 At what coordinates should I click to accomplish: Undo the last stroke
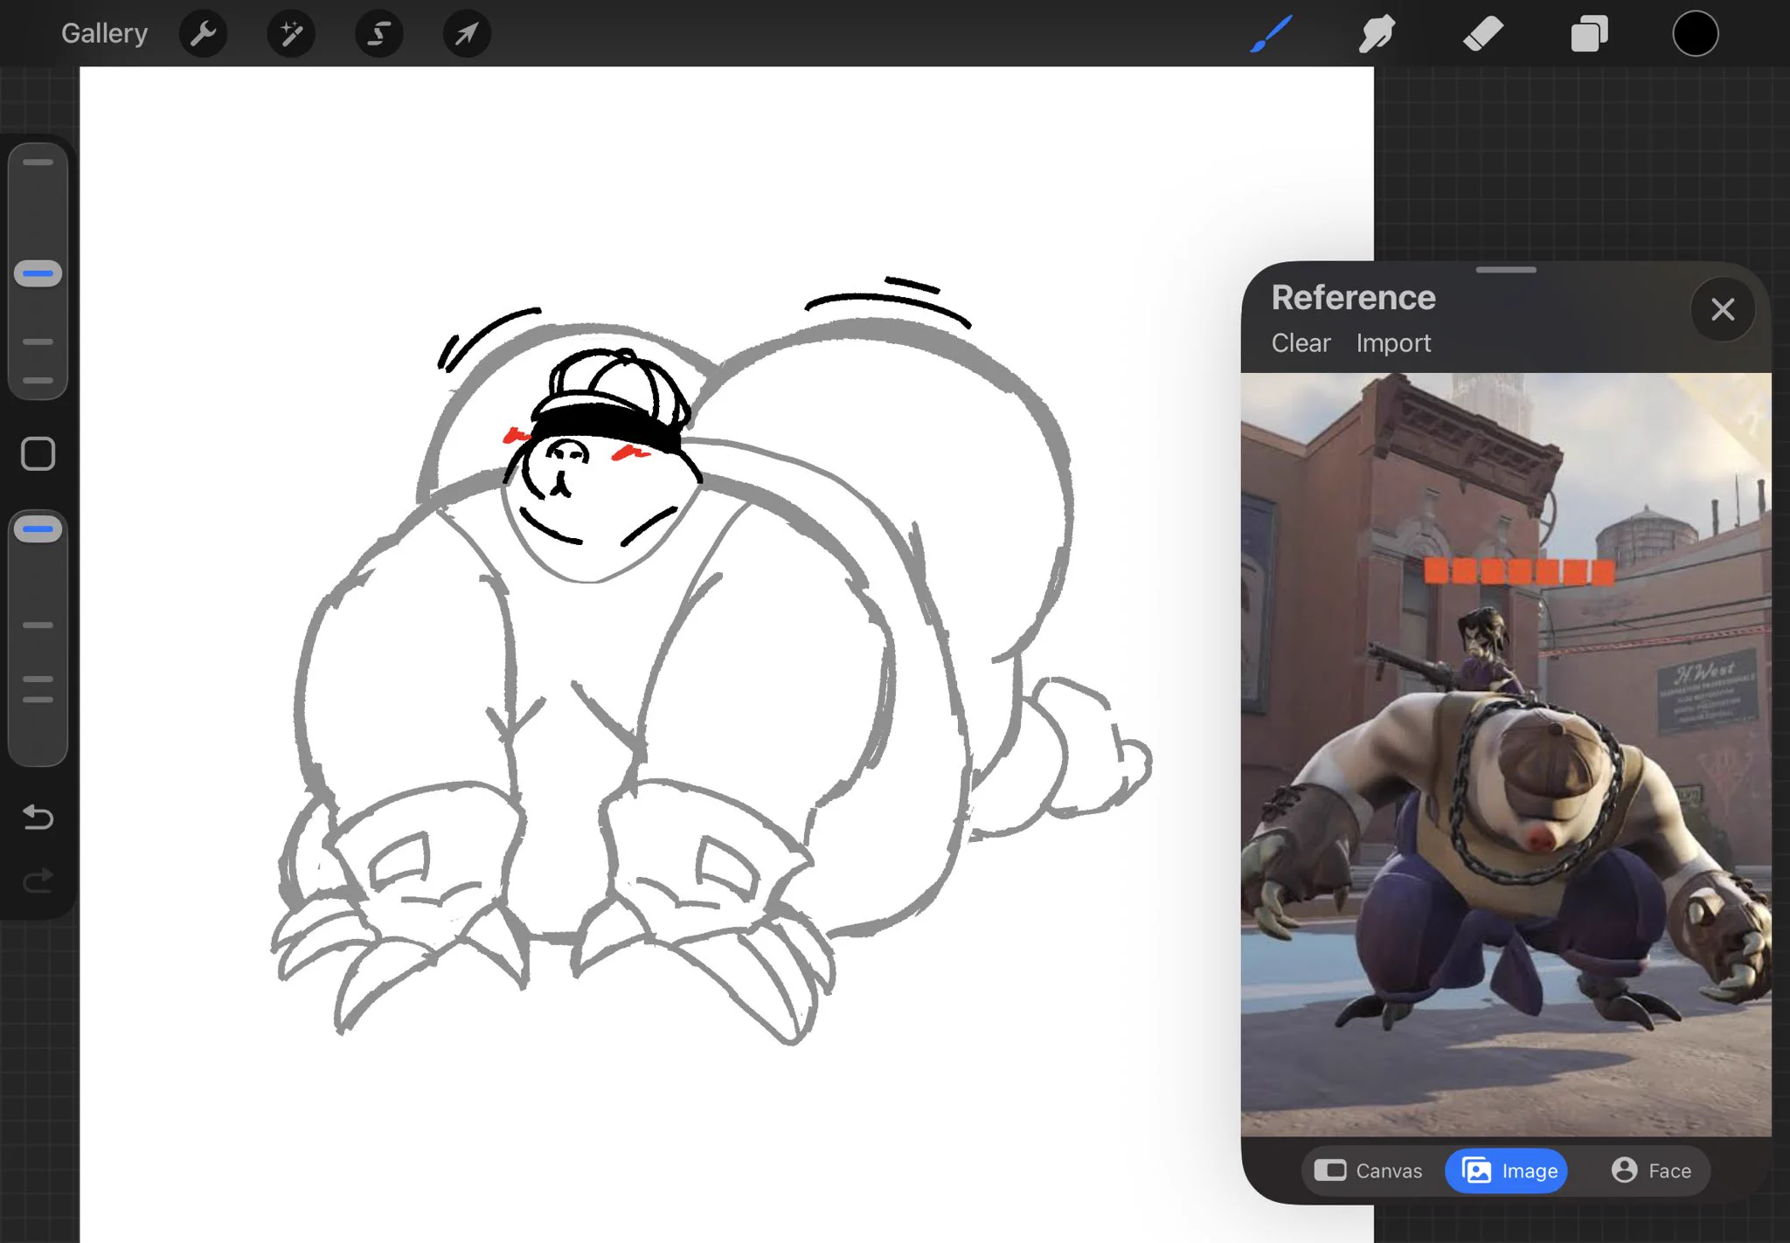point(38,817)
